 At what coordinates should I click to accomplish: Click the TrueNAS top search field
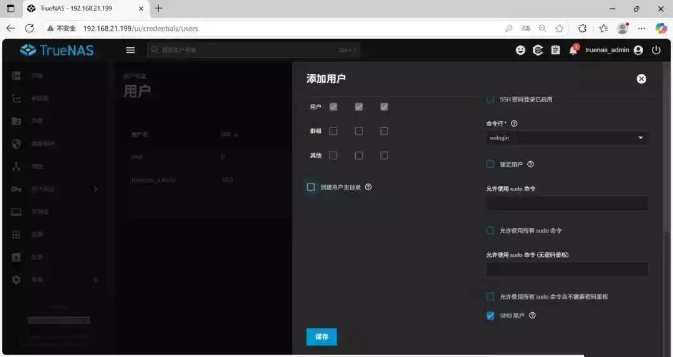253,50
